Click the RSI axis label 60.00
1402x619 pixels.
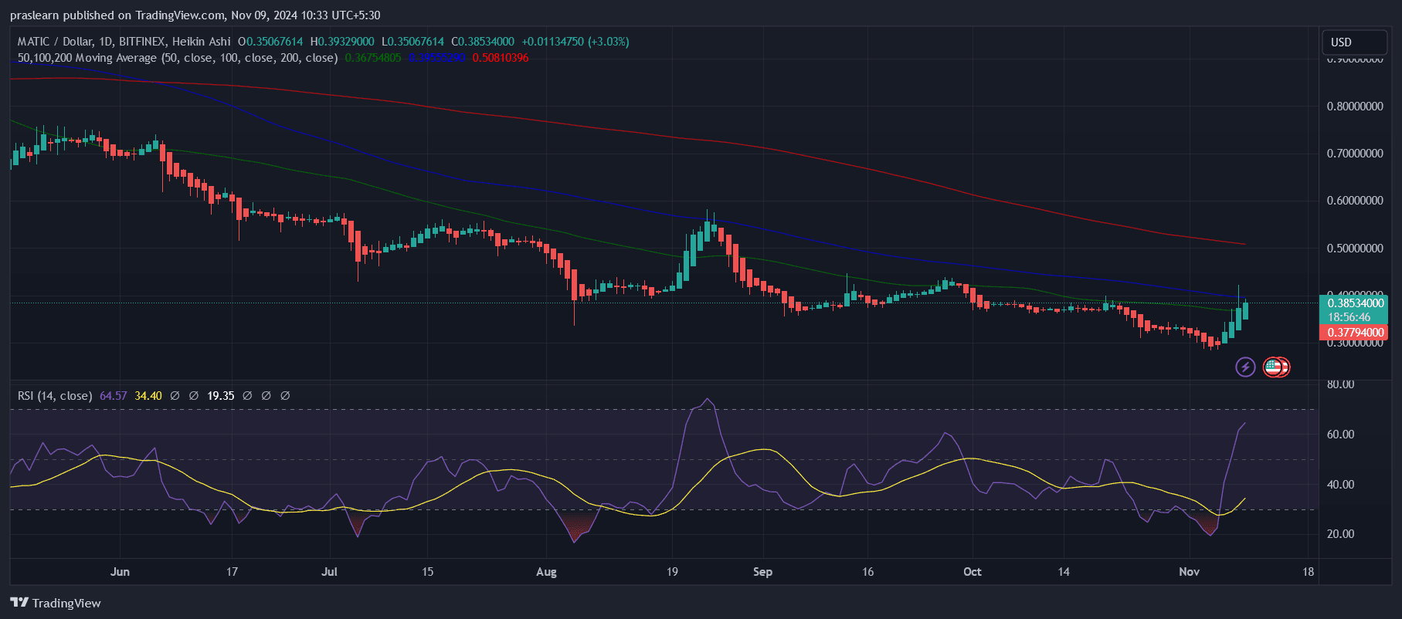click(x=1340, y=435)
